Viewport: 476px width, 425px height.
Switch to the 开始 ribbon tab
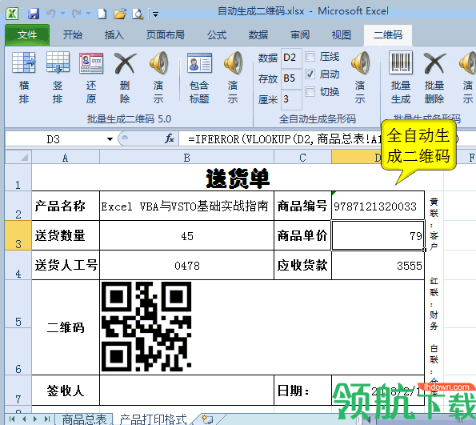click(73, 35)
